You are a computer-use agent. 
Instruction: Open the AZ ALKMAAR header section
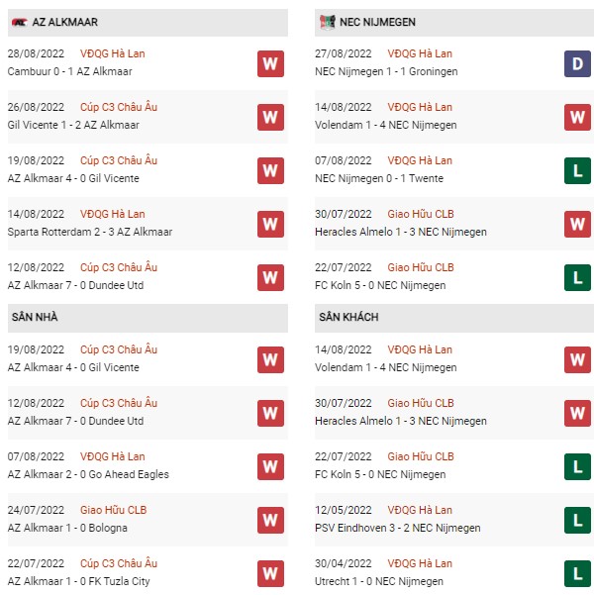(x=148, y=23)
